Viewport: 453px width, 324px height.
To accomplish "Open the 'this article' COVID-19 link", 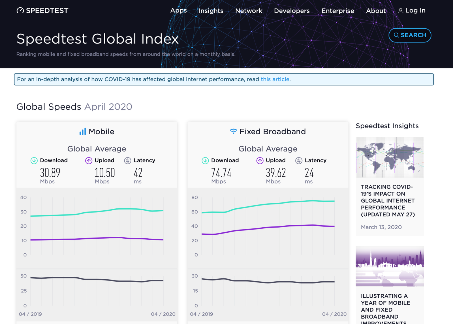I will pos(275,79).
